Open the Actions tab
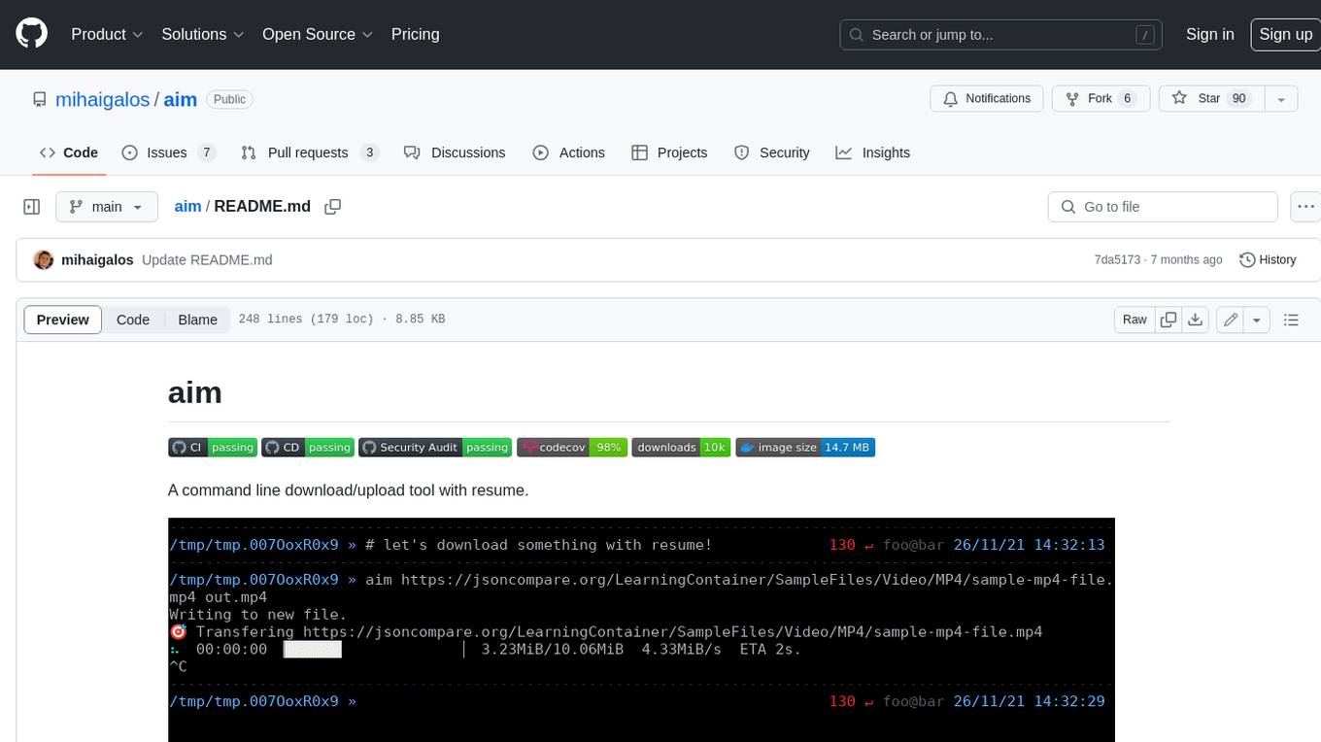The height and width of the screenshot is (742, 1321). (x=569, y=152)
